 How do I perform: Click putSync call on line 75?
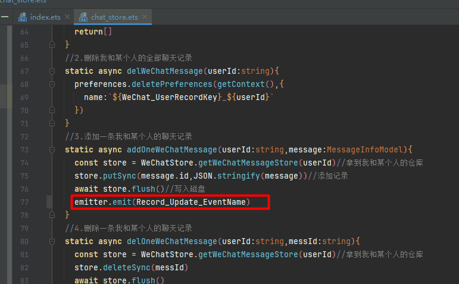(x=120, y=176)
